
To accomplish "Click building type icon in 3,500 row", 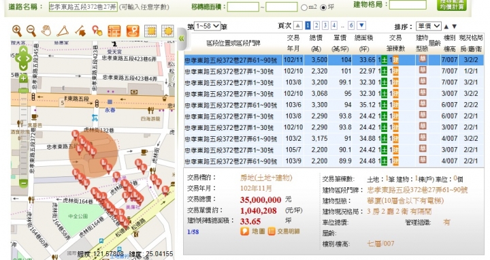I will click(423, 59).
